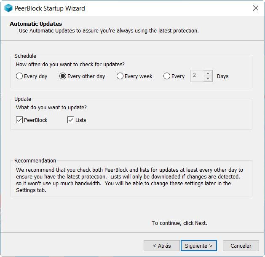265x257 pixels.
Task: Cancel the wizard with Cancelar
Action: pyautogui.click(x=241, y=246)
